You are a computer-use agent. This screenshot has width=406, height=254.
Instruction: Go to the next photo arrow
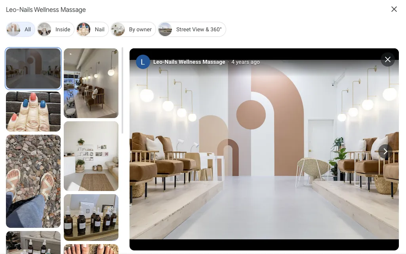tap(385, 151)
